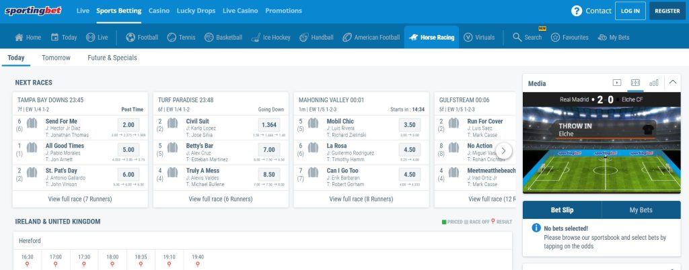Bet on Send For Me at 2.00
The image size is (689, 270).
tap(129, 125)
